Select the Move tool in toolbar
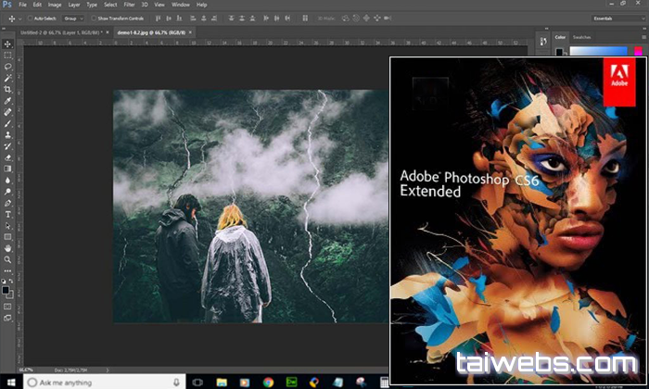649x389 pixels. 7,44
